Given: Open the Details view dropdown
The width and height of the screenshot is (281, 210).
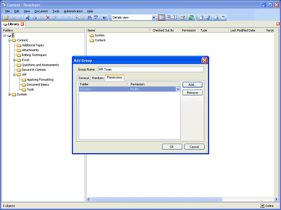Looking at the screenshot, I should pyautogui.click(x=154, y=17).
